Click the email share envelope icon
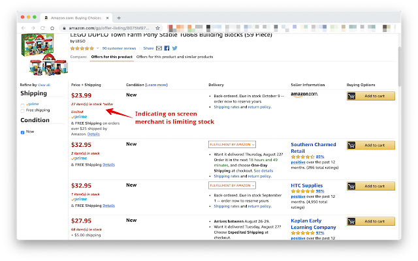This screenshot has width=418, height=261. (159, 48)
